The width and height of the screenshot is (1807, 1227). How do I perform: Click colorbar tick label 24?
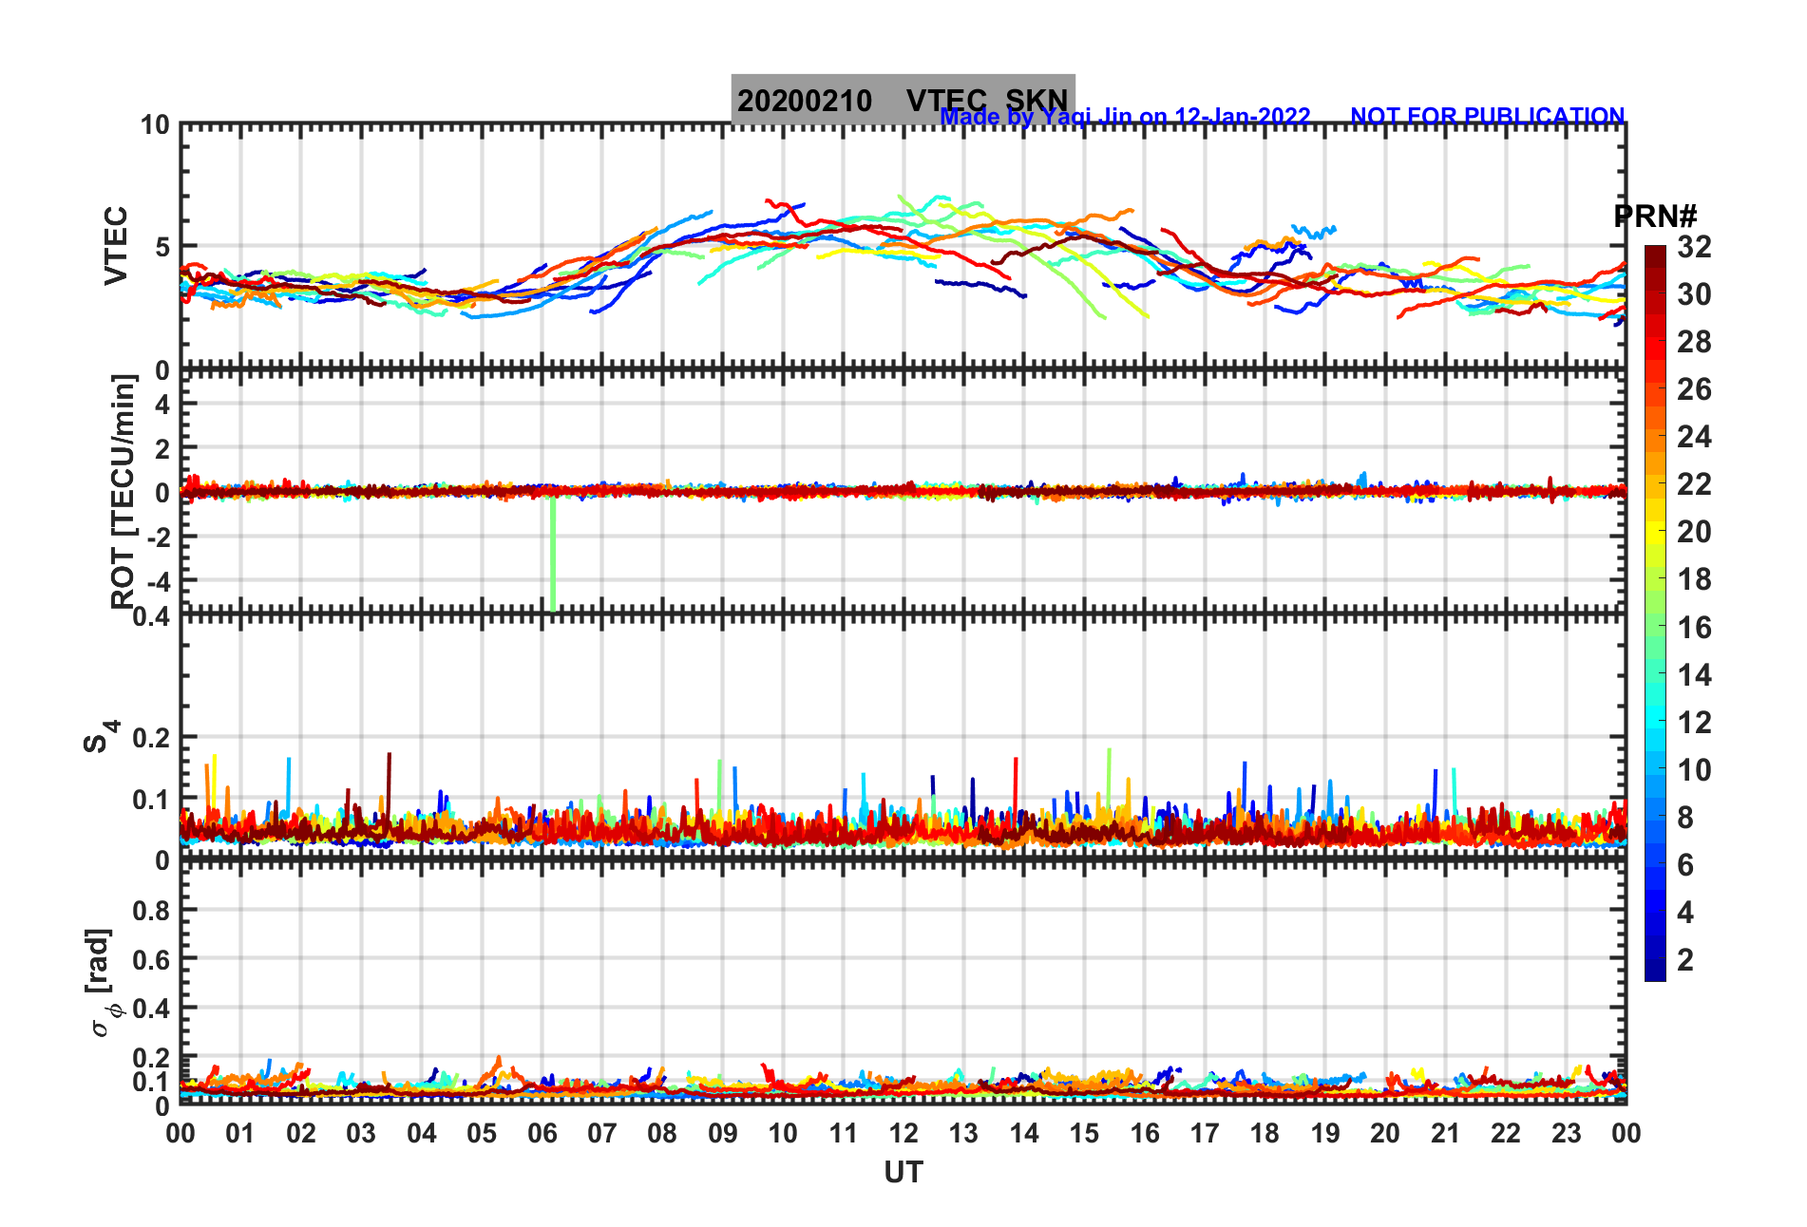coord(1694,437)
